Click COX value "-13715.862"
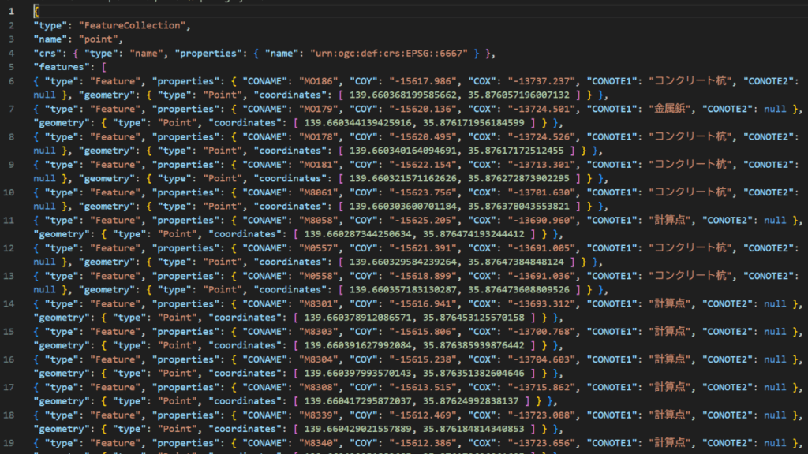 pyautogui.click(x=541, y=386)
